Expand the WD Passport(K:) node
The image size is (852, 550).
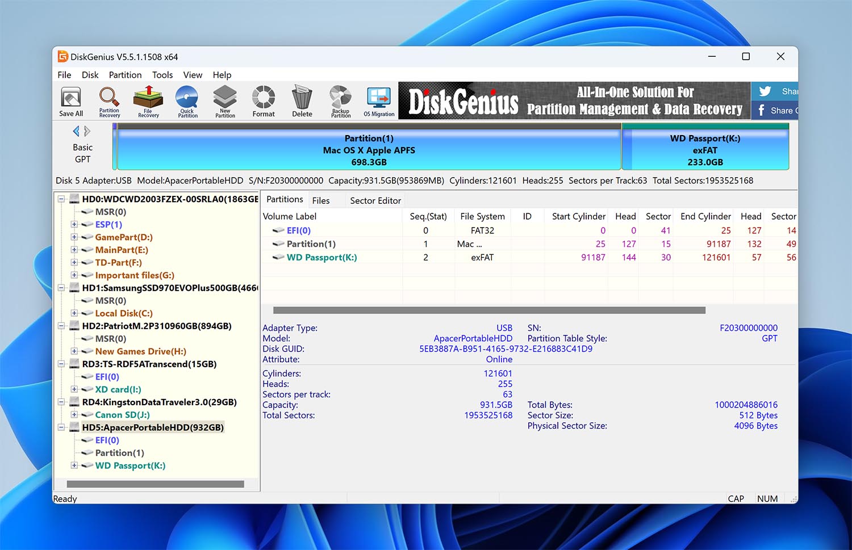click(x=74, y=465)
